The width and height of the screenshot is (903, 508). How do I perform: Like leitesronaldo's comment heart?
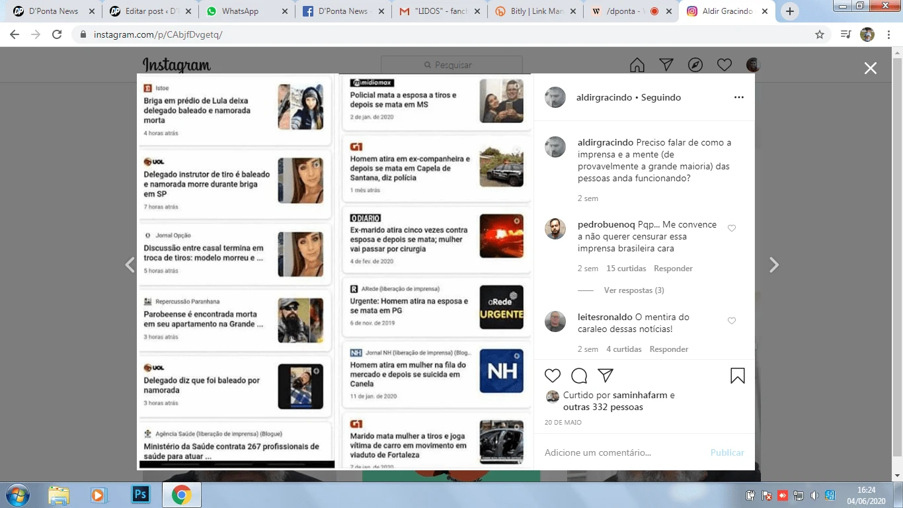coord(732,321)
